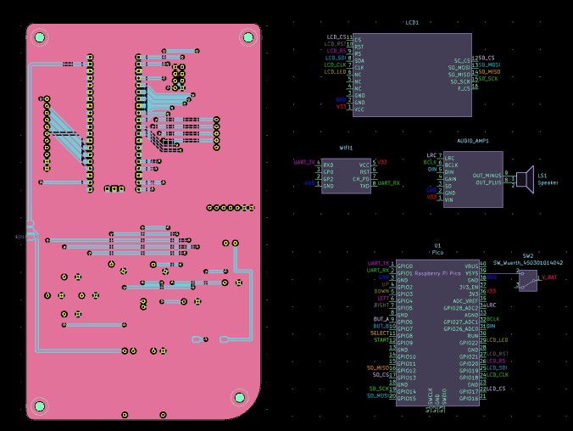Viewport: 573px width, 431px height.
Task: Click the BCLK label beside AUDIO_AMP1 pin 6
Action: 430,162
